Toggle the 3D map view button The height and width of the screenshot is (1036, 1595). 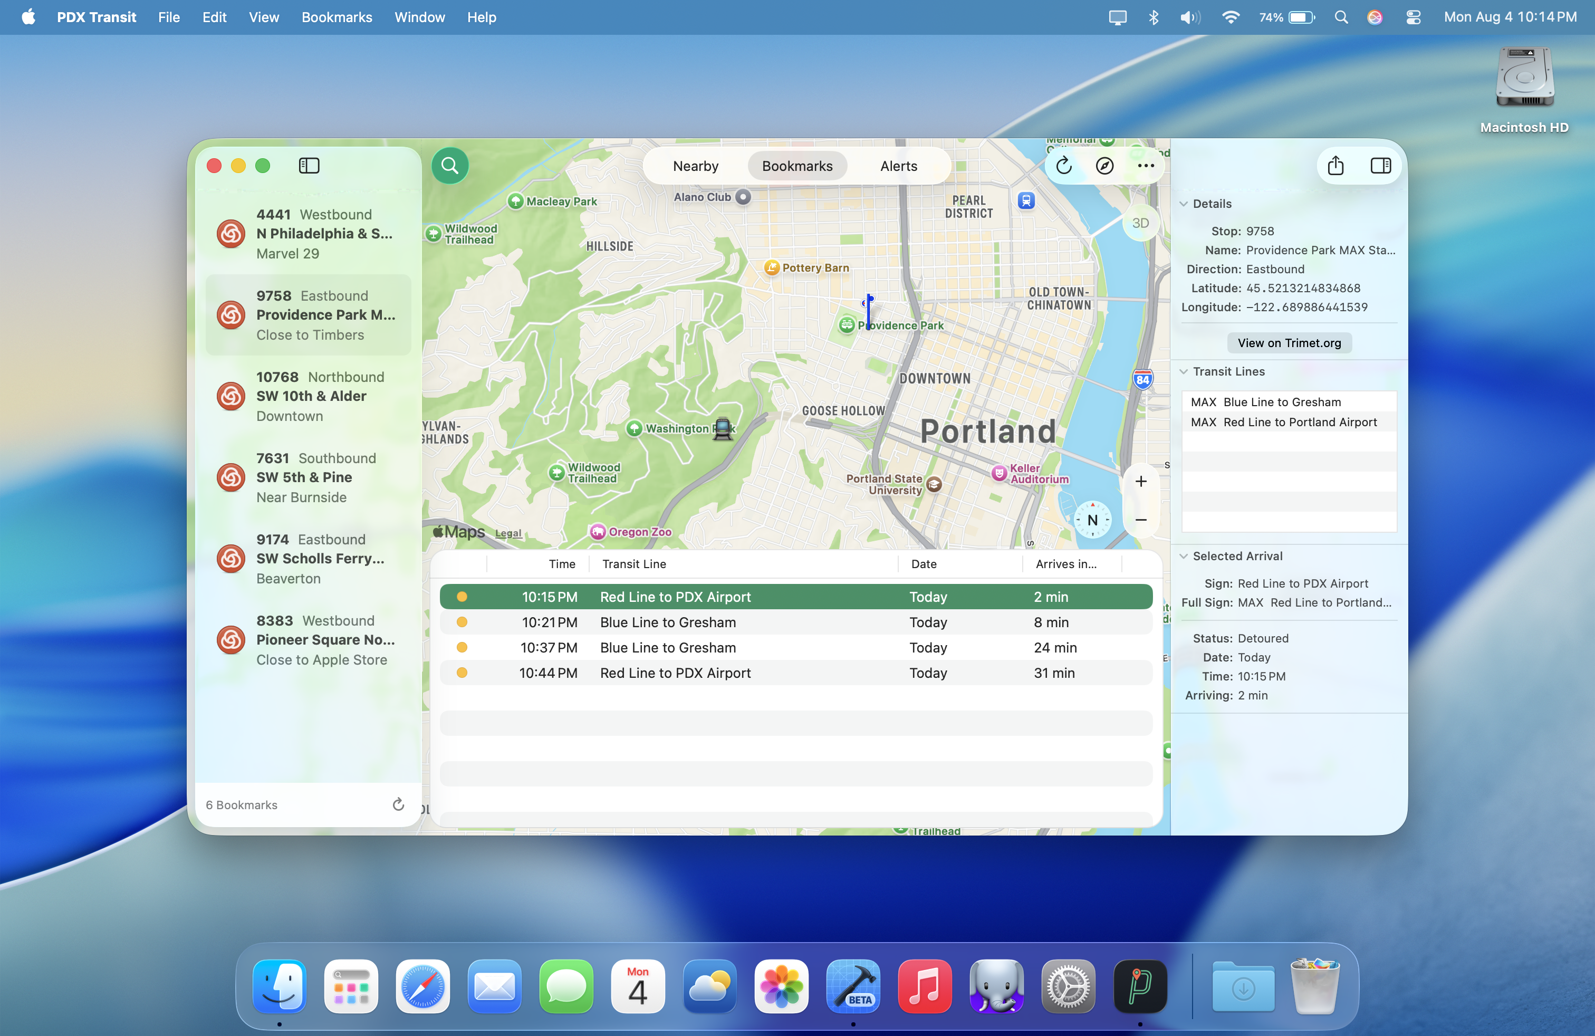tap(1140, 223)
